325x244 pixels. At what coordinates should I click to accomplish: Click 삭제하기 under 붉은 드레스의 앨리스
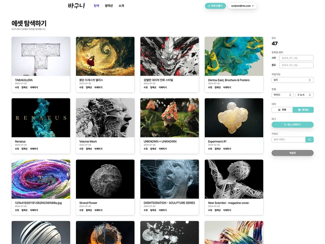click(x=98, y=87)
